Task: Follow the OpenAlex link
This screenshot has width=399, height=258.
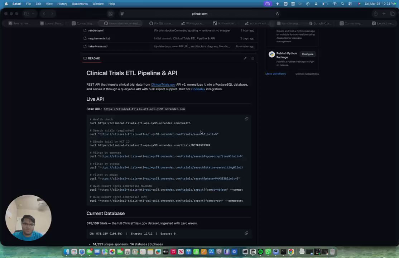Action: 198,89
